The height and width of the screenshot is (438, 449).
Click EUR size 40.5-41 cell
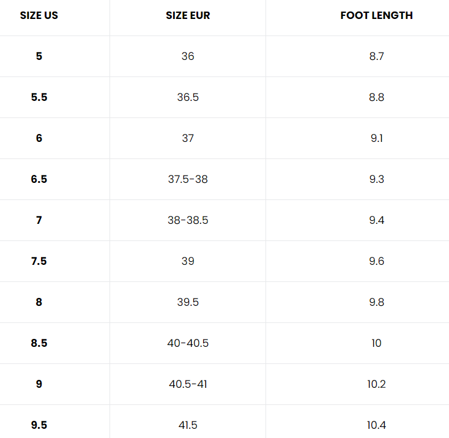tap(188, 384)
